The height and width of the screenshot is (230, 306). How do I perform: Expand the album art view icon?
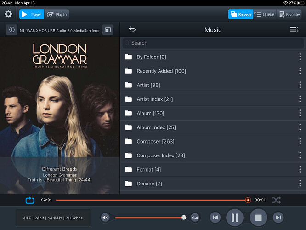pos(108,30)
